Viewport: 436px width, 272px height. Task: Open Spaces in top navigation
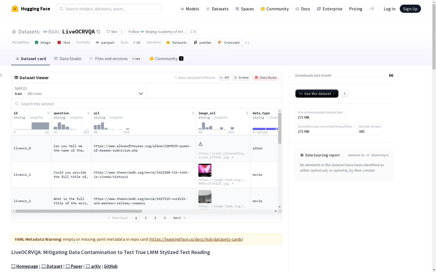click(245, 9)
